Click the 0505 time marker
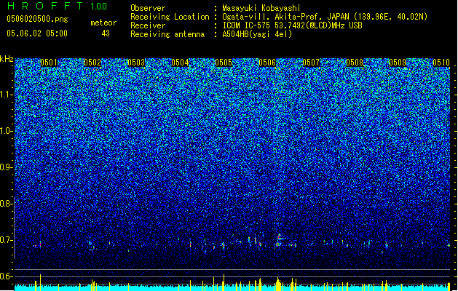Viewport: 458px width, 291px height. (224, 63)
